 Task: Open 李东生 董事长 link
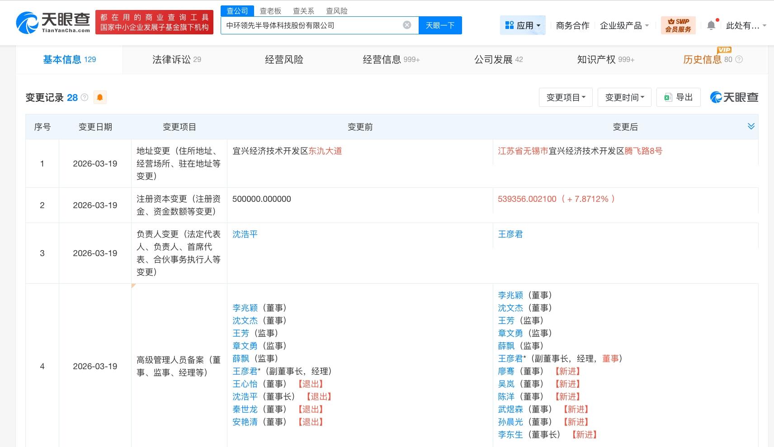510,434
